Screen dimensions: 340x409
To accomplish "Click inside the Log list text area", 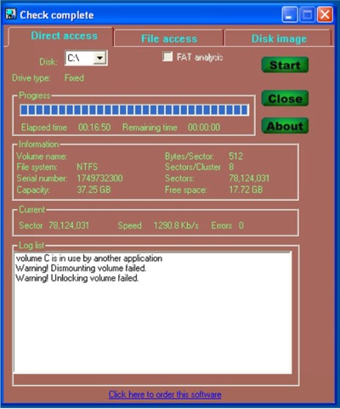I will [152, 312].
